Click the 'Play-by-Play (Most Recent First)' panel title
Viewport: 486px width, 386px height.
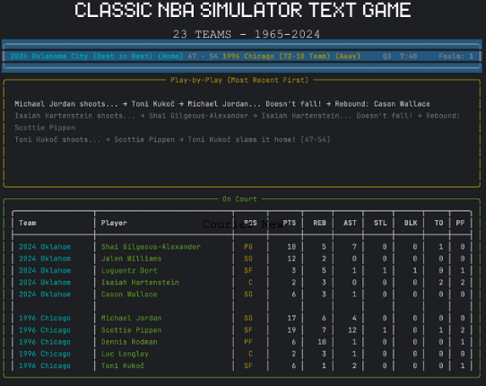(x=239, y=80)
